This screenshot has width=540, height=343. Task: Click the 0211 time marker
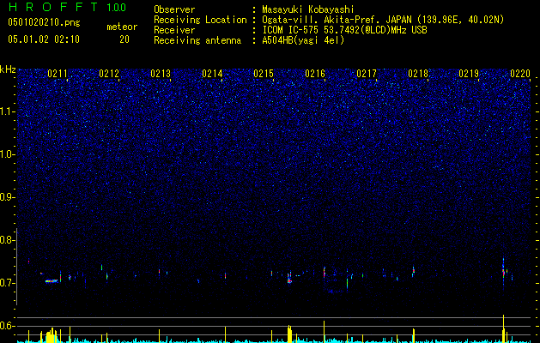tap(58, 74)
